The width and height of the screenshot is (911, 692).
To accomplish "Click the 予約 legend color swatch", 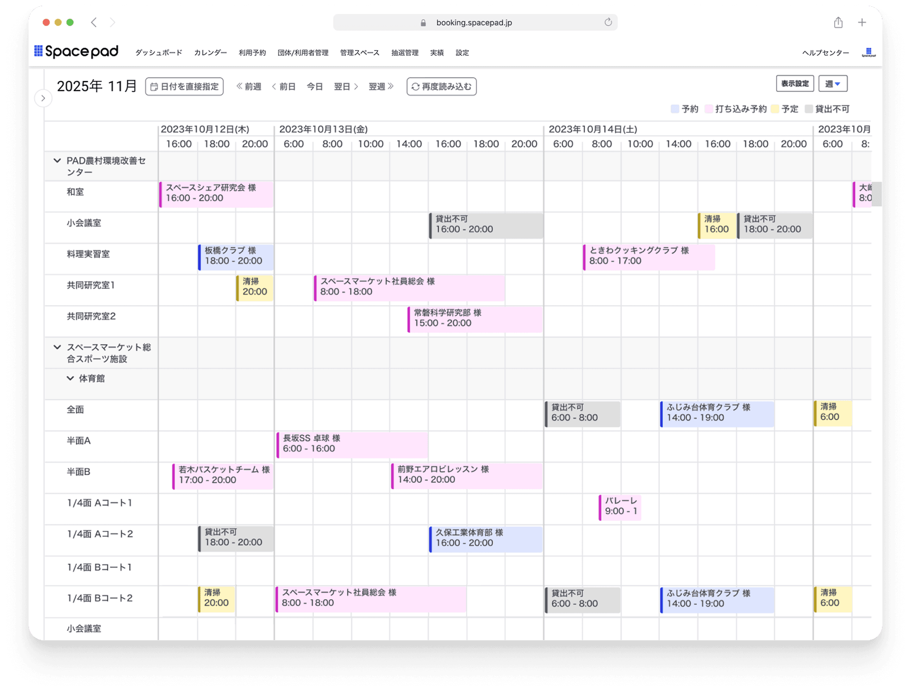I will (x=675, y=109).
